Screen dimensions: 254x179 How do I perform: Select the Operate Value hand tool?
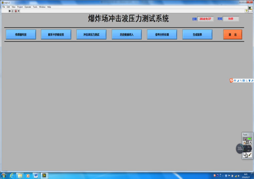[244, 143]
